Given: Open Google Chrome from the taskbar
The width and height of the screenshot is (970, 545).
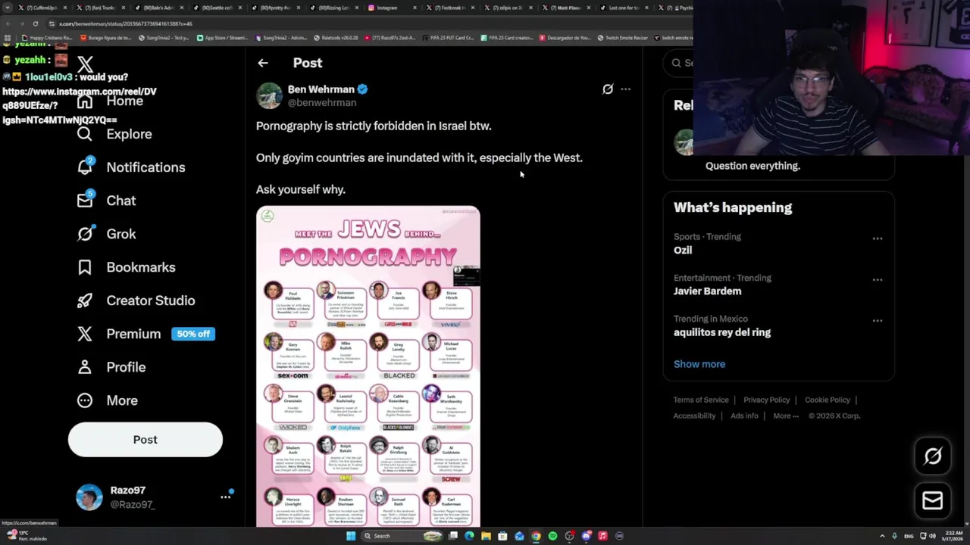Looking at the screenshot, I should tap(536, 536).
